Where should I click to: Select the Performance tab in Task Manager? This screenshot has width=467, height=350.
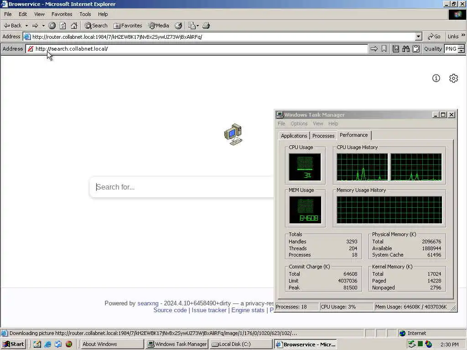pos(354,135)
